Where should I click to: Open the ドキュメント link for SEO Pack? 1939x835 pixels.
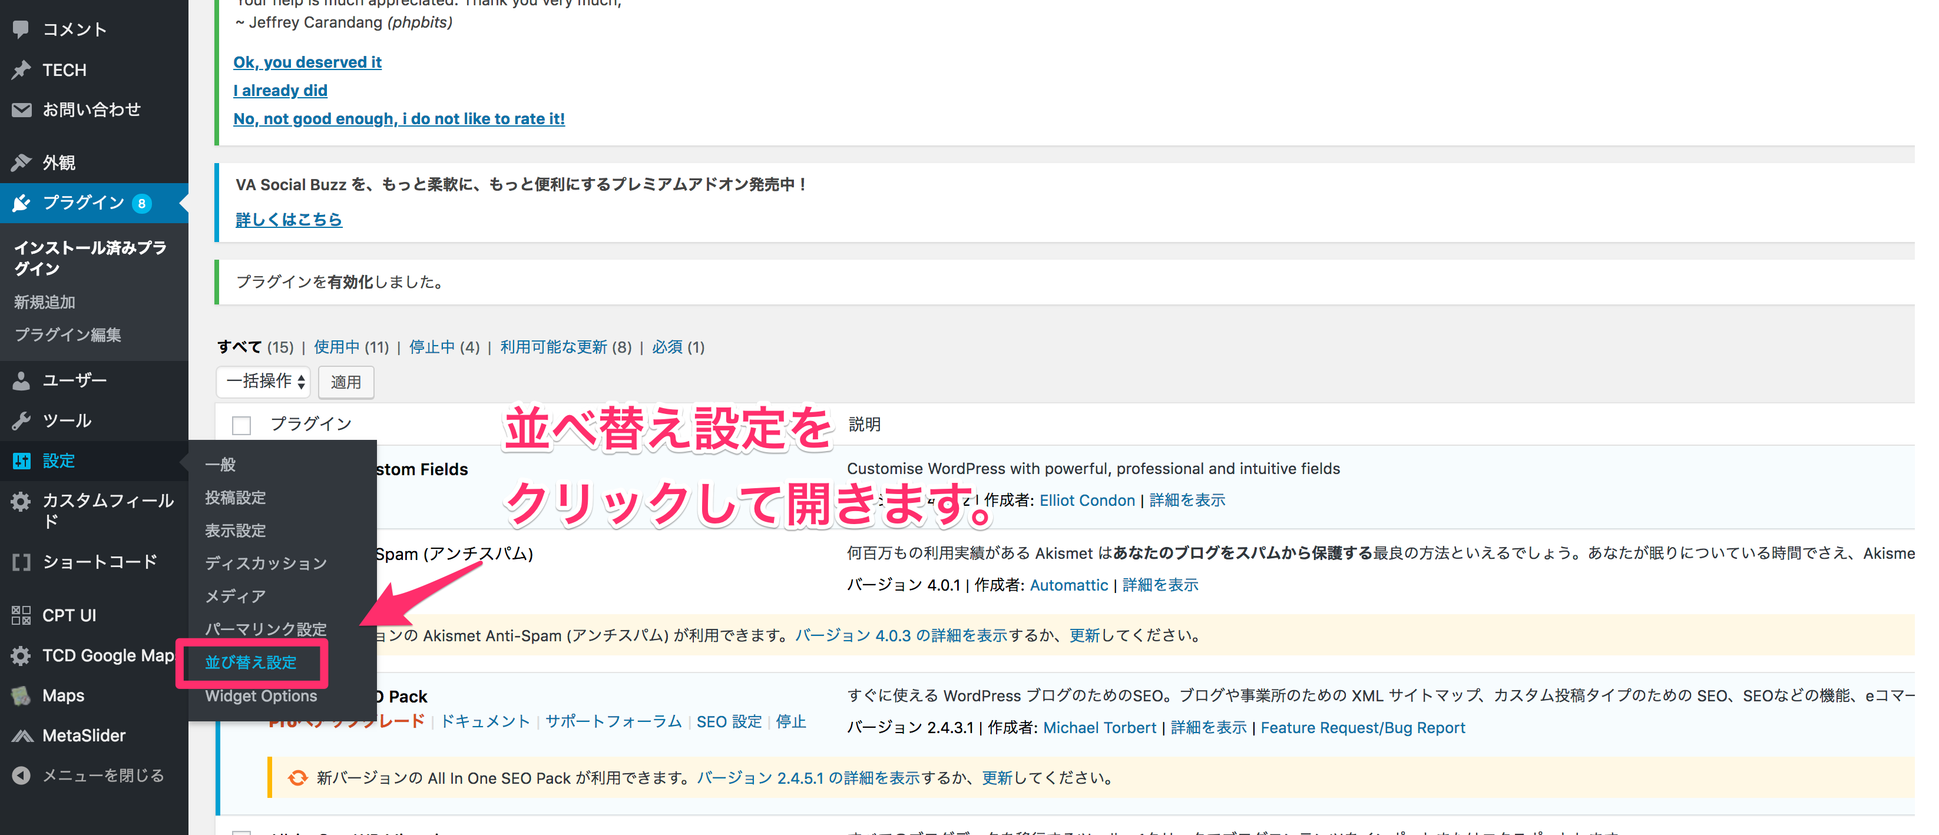point(485,722)
